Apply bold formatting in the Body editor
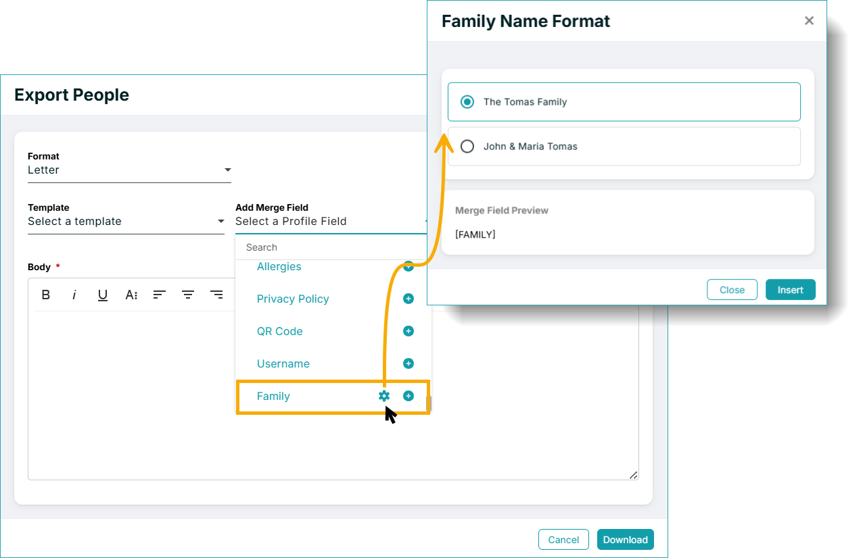The image size is (863, 558). (46, 295)
